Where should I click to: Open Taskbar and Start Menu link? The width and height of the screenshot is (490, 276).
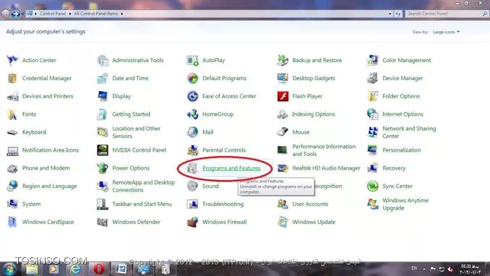click(x=142, y=204)
